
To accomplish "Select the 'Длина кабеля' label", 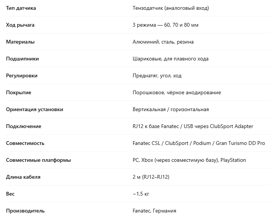I will pyautogui.click(x=23, y=177).
